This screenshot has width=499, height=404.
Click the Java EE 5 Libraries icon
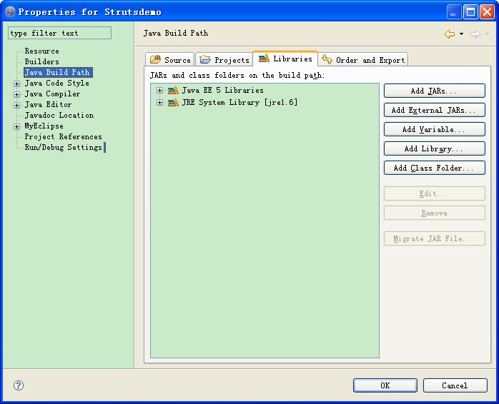173,90
